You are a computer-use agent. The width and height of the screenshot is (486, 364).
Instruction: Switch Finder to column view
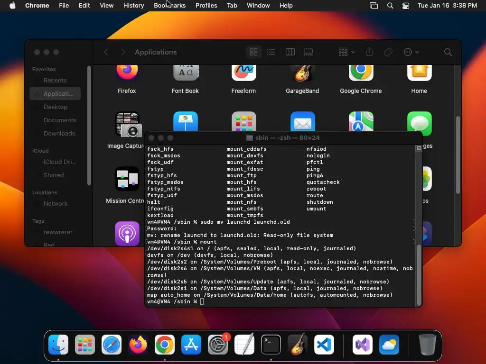pos(290,52)
